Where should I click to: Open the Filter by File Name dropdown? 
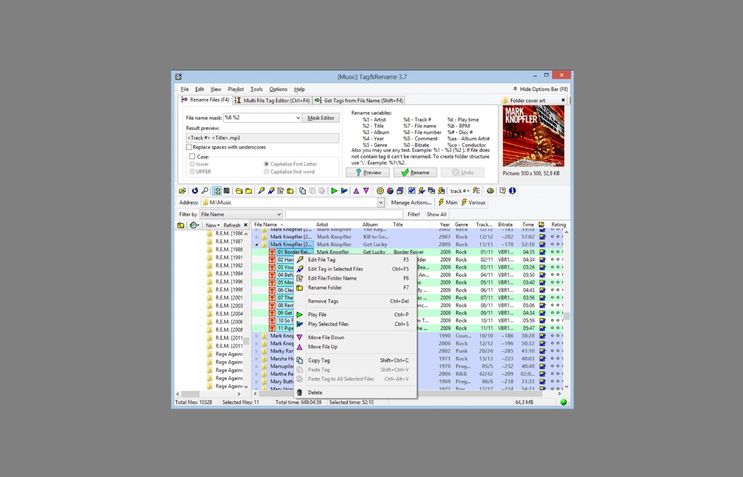[279, 214]
